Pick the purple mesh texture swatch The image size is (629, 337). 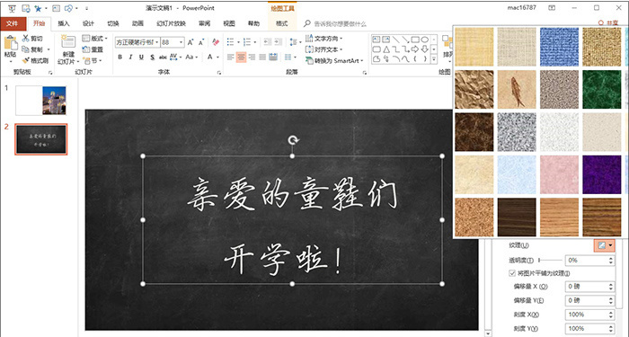point(602,174)
